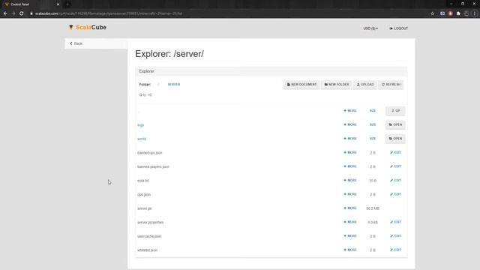The height and width of the screenshot is (270, 480).
Task: Expand MORE options for server.properties
Action: (x=350, y=222)
